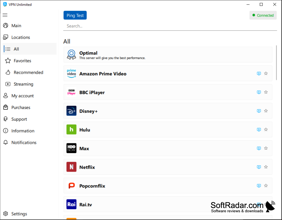Viewport: 282px width, 220px height.
Task: Select the All locations list
Action: click(30, 49)
